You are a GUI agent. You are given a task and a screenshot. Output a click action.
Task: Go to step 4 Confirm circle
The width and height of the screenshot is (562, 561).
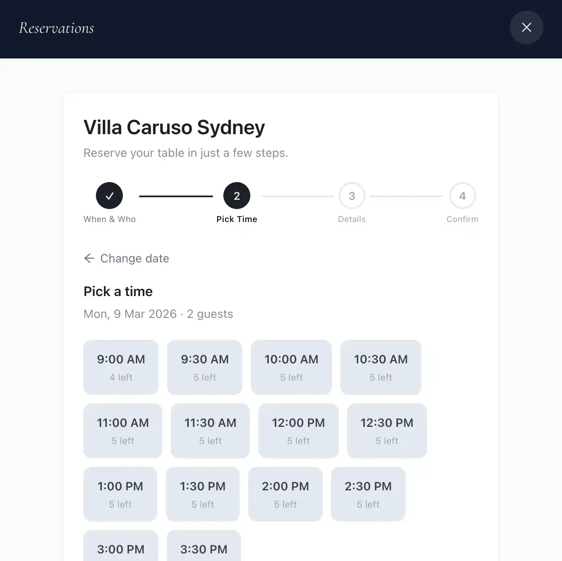tap(462, 196)
